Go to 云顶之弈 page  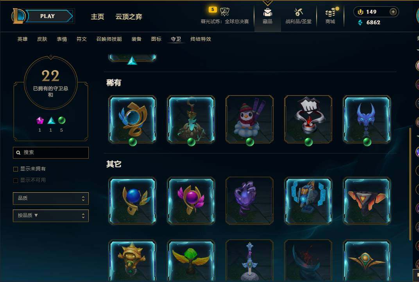pos(129,16)
